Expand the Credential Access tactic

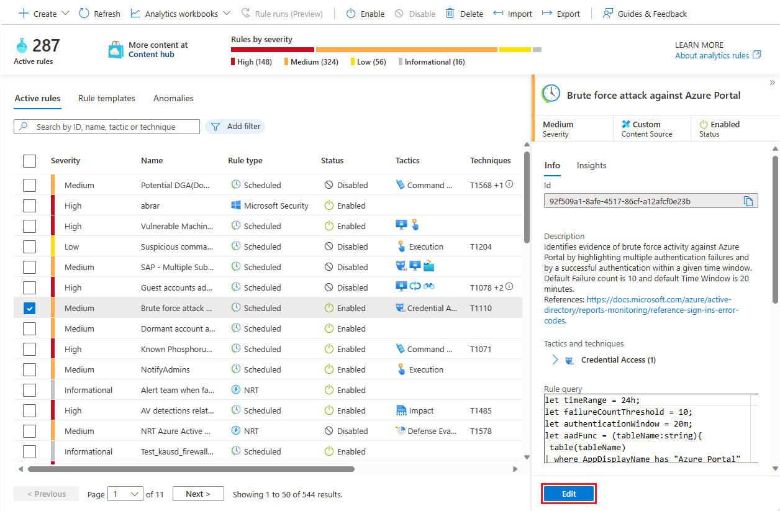pyautogui.click(x=555, y=360)
